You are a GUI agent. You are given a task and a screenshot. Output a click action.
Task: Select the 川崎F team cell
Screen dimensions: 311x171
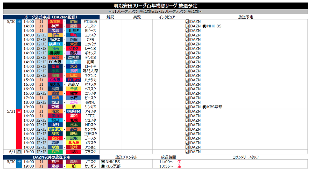pyautogui.click(x=74, y=31)
